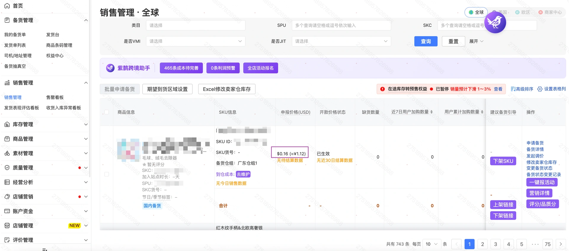Expand the 经营分析 section chevron
569x251 pixels.
pos(86,182)
